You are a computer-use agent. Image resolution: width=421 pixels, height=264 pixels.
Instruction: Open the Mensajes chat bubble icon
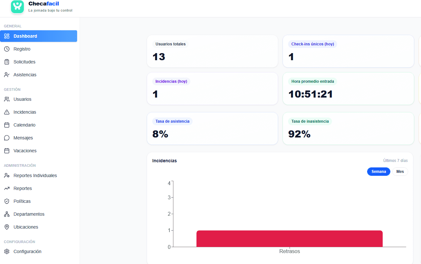pyautogui.click(x=7, y=138)
